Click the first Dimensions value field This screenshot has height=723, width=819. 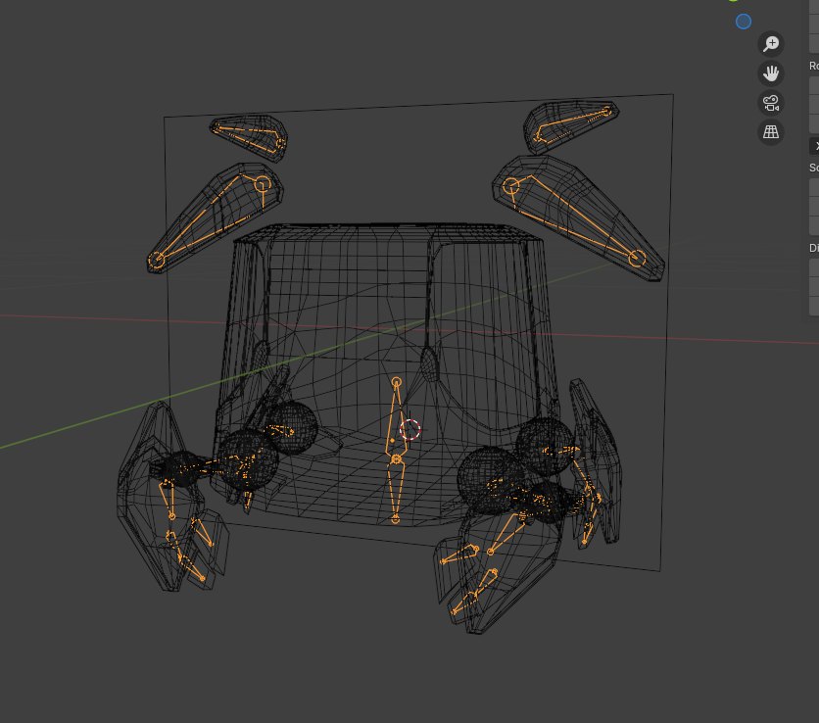click(814, 267)
